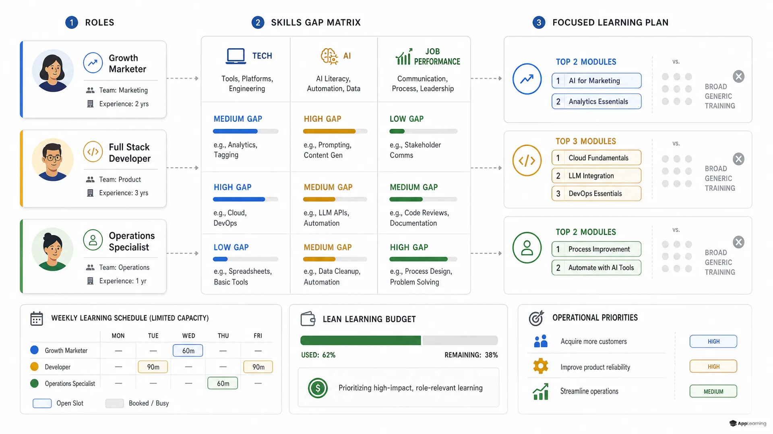Open the Cloud Fundamentals module
The height and width of the screenshot is (434, 773).
(596, 158)
